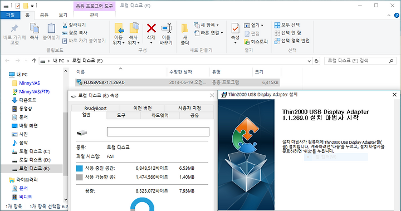This screenshot has height=211, width=401.
Task: Go forward with the forward arrow
Action: [17, 61]
